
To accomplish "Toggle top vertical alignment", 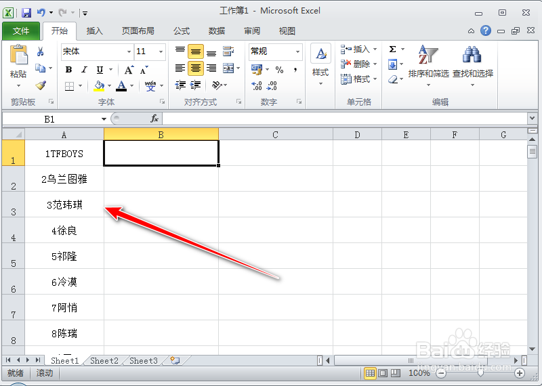I will 180,51.
